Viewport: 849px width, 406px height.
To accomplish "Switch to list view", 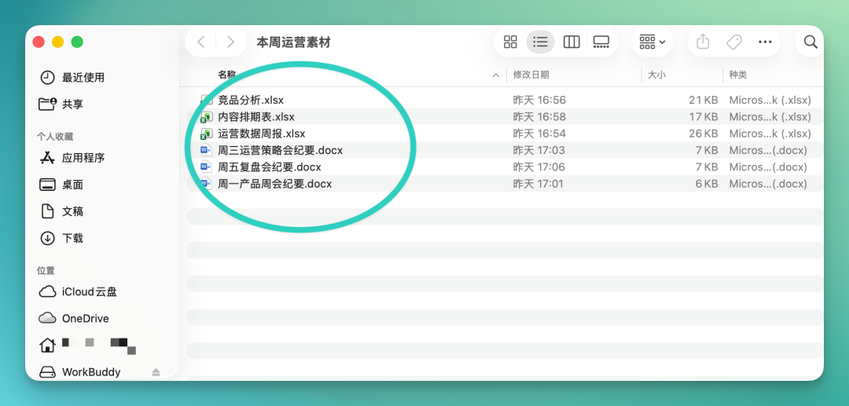I will click(x=540, y=42).
